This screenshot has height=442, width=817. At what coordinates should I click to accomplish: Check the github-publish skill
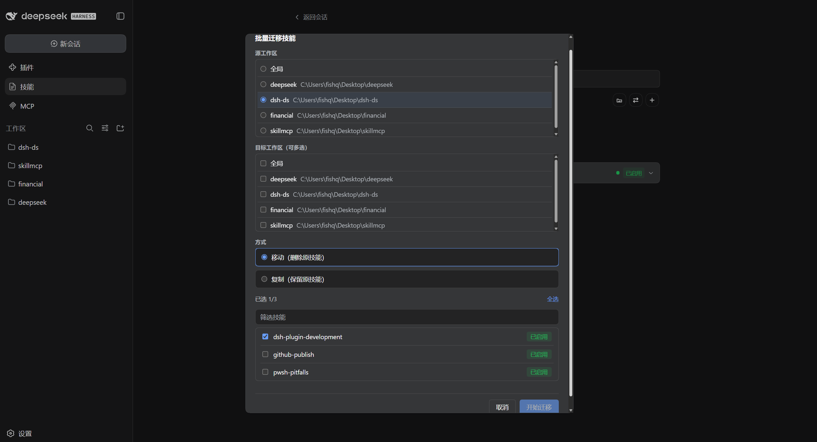[265, 354]
